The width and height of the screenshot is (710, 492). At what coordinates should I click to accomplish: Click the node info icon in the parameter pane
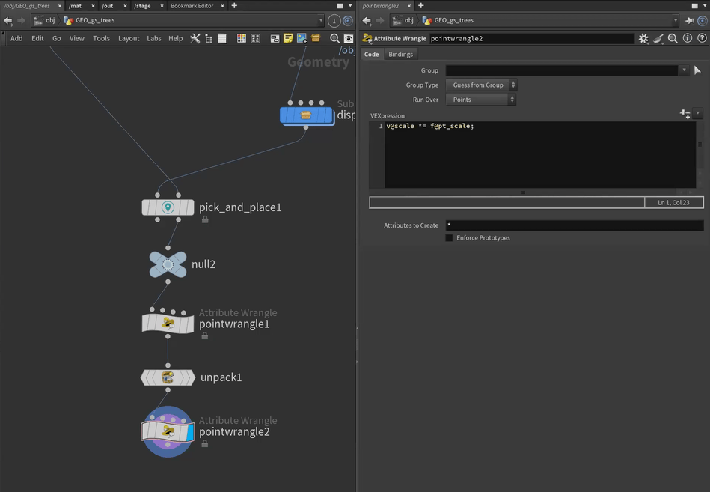click(687, 38)
